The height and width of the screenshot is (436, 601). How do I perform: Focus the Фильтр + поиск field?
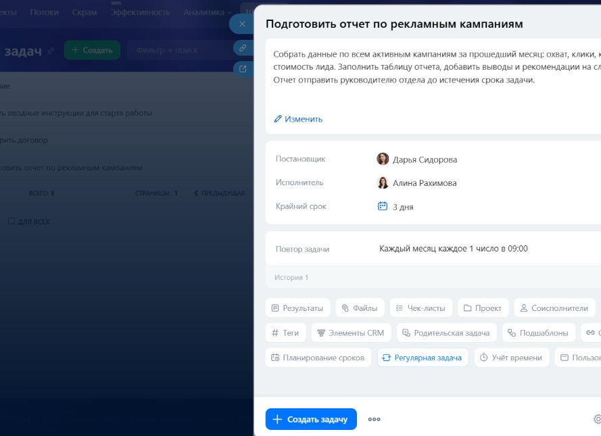pyautogui.click(x=178, y=50)
